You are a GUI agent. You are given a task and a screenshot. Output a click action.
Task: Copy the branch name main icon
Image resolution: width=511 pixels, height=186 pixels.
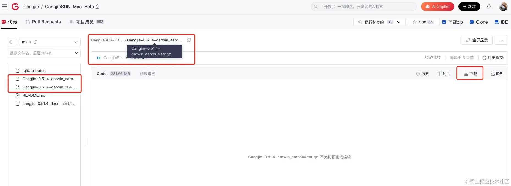(35, 42)
